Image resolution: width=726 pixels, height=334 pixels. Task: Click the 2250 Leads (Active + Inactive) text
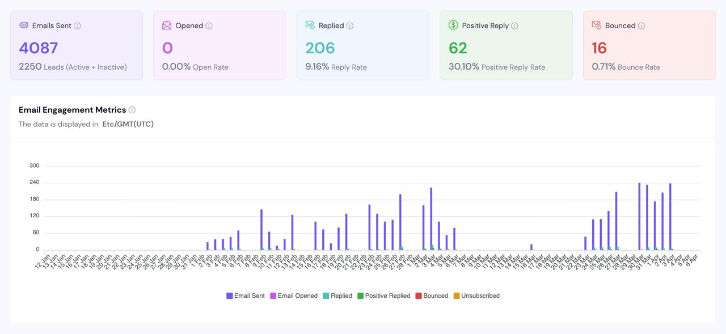click(x=73, y=67)
